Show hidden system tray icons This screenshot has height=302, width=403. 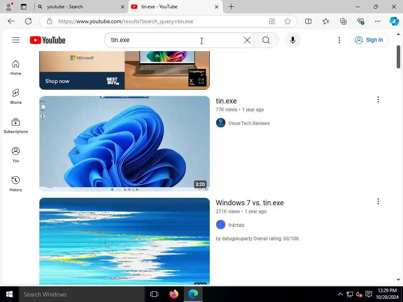(x=340, y=294)
